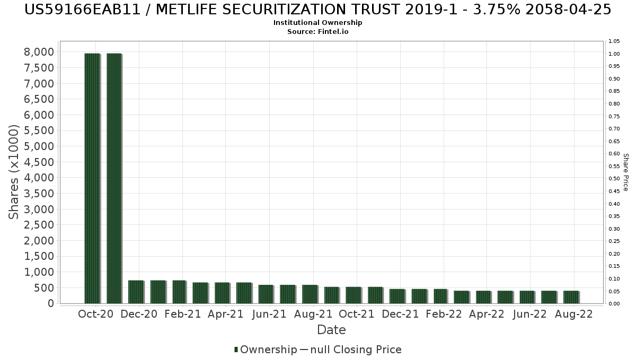Click the Aug-22 ownership bar
636x358 pixels.
tap(571, 297)
